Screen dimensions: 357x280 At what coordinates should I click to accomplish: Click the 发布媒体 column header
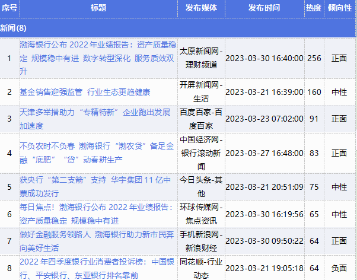pos(201,8)
